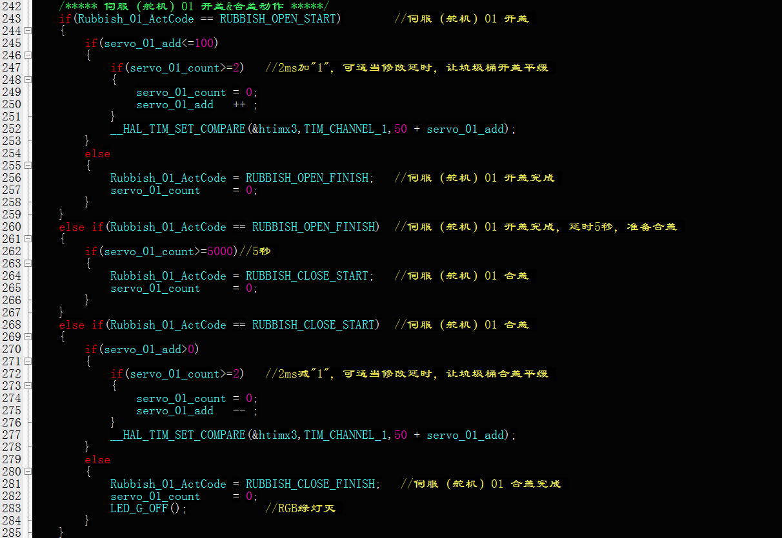Click the comment text on line 272
This screenshot has width=782, height=538.
[406, 374]
